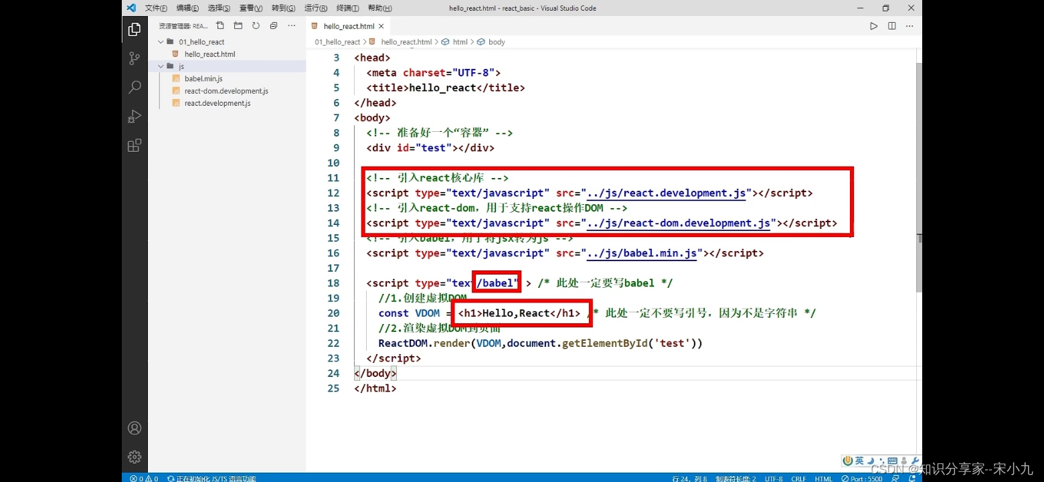Click the VS Code logo in the title bar
The height and width of the screenshot is (482, 1044).
coord(131,8)
